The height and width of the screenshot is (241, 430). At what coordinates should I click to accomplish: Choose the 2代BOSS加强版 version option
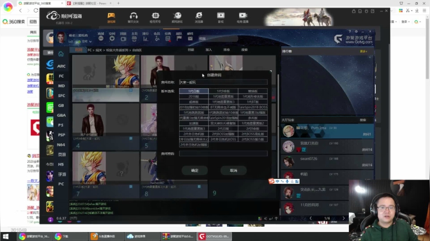(x=223, y=134)
